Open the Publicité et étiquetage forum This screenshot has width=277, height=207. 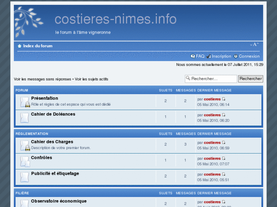[x=55, y=174]
